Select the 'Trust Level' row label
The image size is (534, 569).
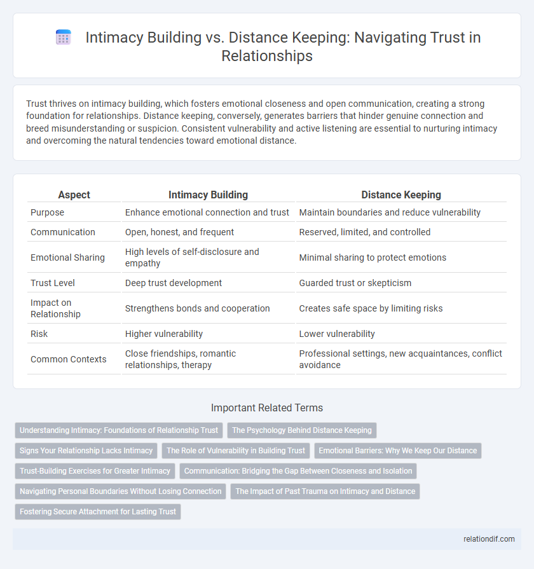53,283
